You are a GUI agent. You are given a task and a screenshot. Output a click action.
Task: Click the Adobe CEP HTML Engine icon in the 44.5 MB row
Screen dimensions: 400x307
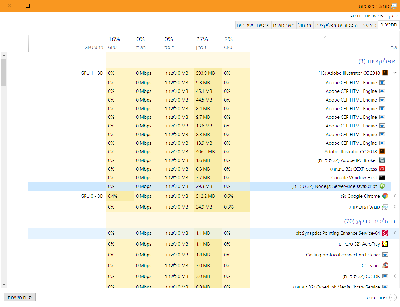(x=382, y=100)
